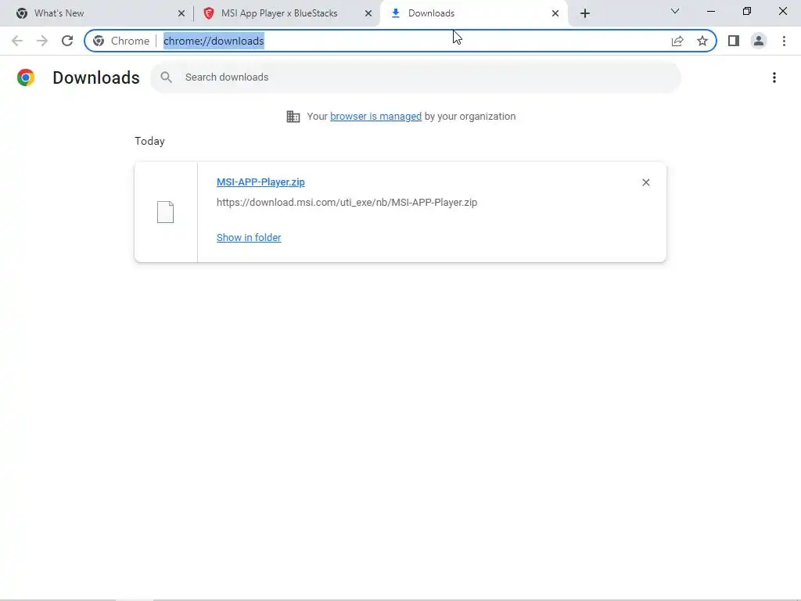Viewport: 801px width, 601px height.
Task: Click the Today date heading
Action: pos(149,141)
